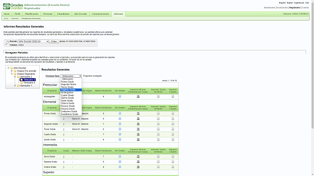Click the Editar button
Image resolution: width=314 pixels, height=176 pixels.
tap(54, 42)
